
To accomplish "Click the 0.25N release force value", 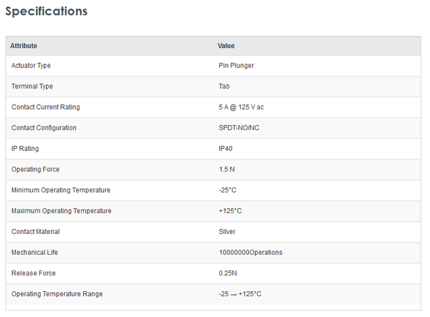I will click(x=228, y=273).
